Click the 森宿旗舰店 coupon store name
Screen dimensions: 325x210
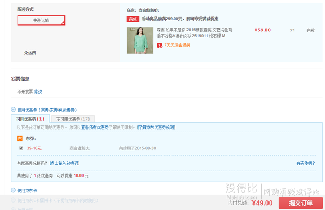[79, 148]
